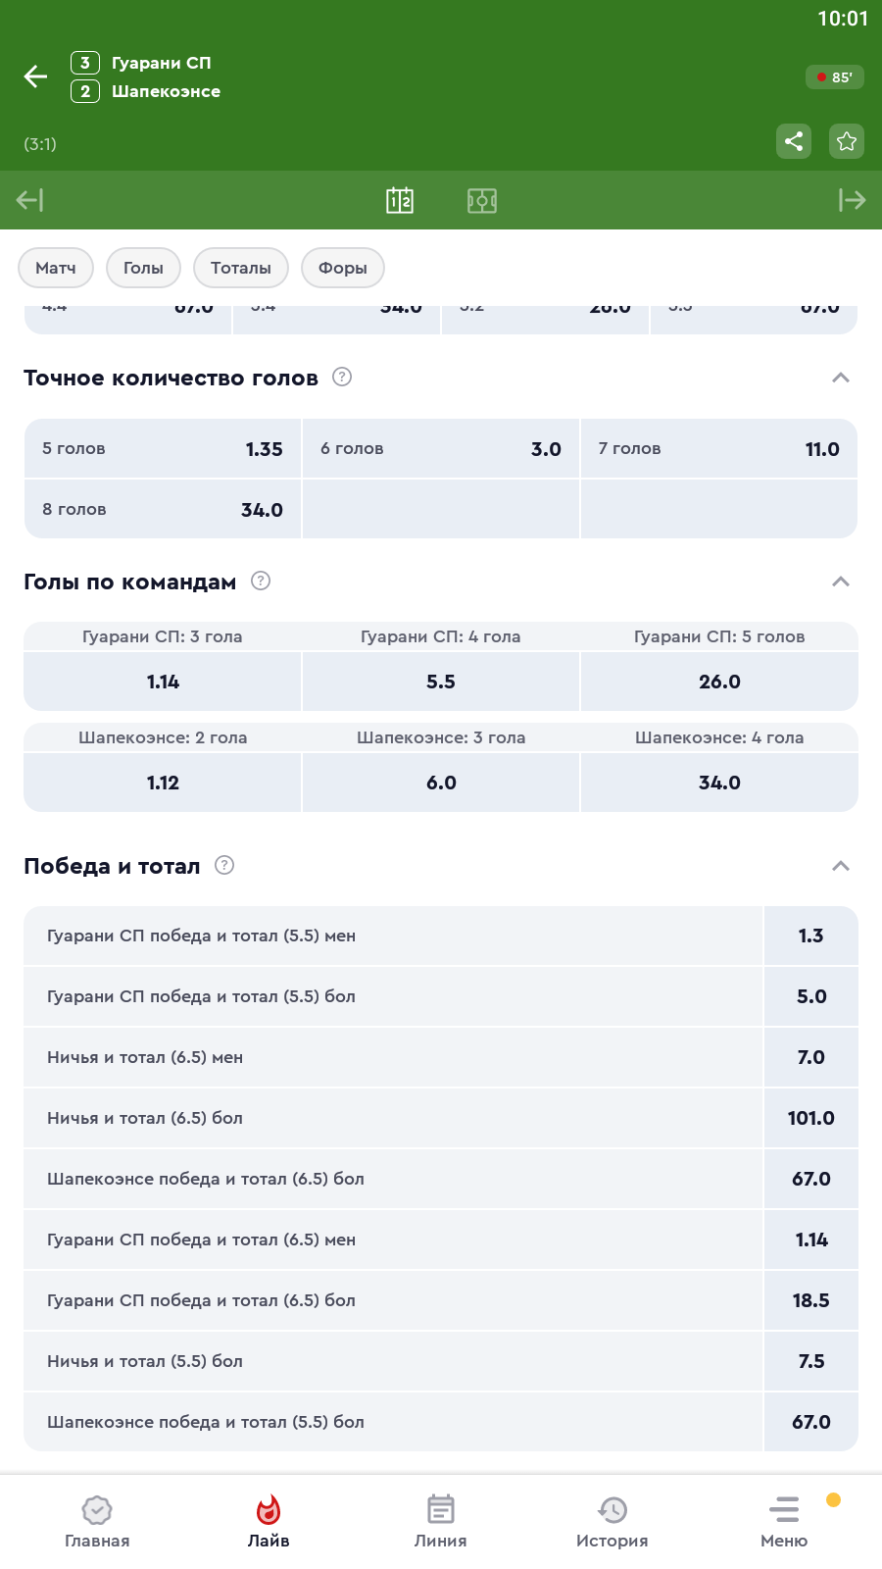The width and height of the screenshot is (882, 1569).
Task: Open the football pitch view icon
Action: [482, 200]
